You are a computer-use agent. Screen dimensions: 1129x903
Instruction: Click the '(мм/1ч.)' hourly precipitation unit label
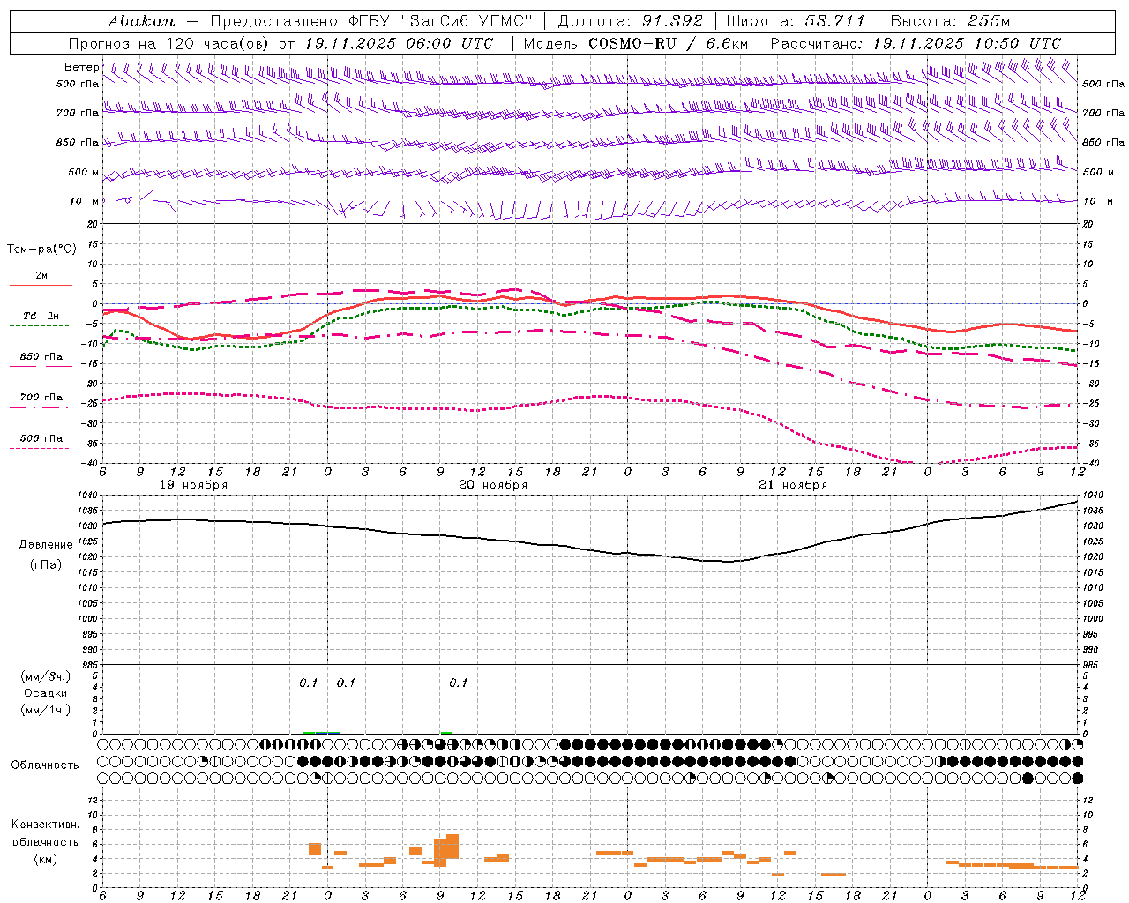point(46,710)
